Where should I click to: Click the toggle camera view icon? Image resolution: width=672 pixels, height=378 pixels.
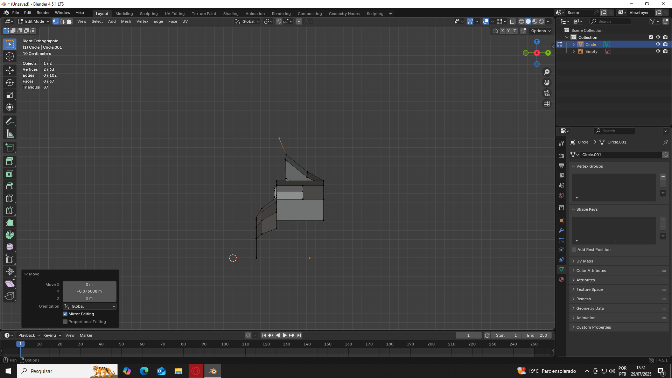click(x=547, y=93)
